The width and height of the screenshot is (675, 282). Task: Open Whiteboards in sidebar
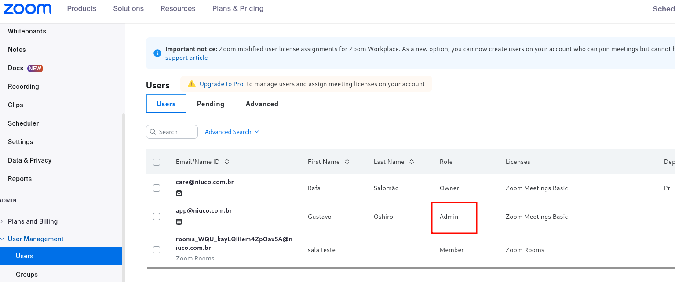click(x=27, y=31)
